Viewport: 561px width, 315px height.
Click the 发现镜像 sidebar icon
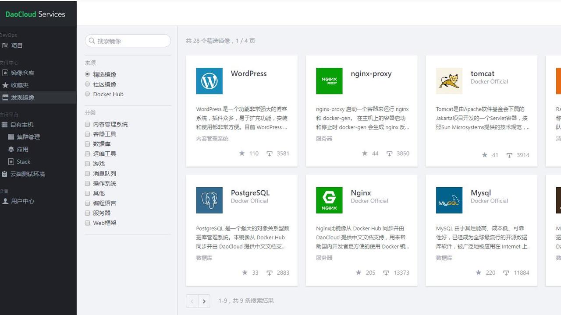point(5,97)
